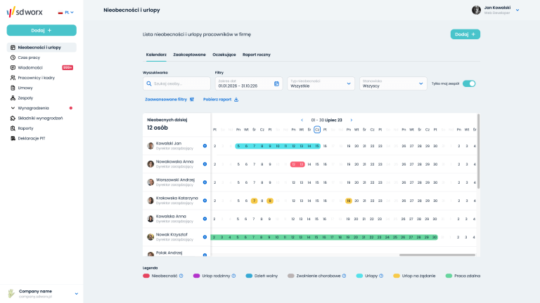540x303 pixels.
Task: Click Warszawski Andrzej employee name
Action: (x=175, y=180)
